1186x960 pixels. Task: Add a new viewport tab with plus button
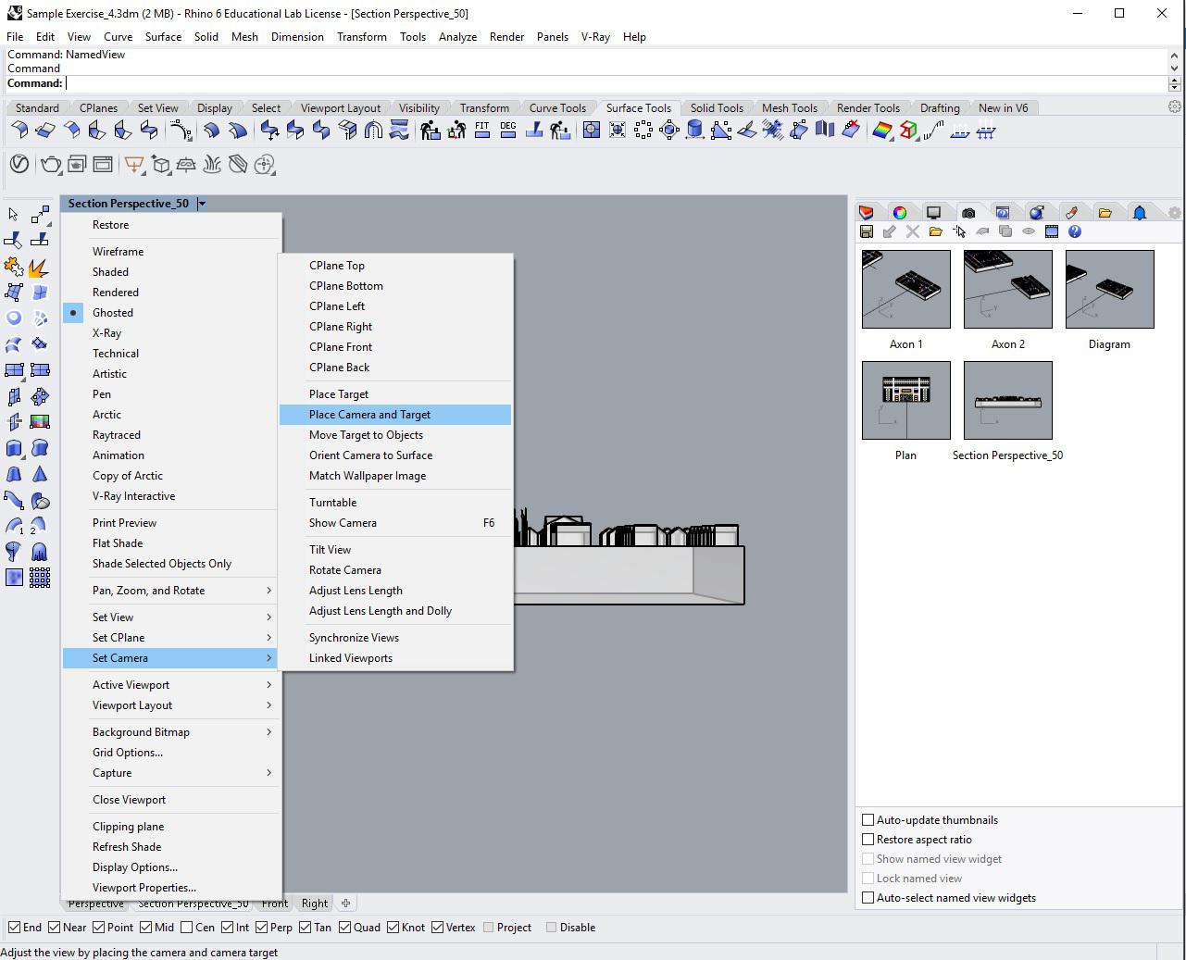[345, 904]
